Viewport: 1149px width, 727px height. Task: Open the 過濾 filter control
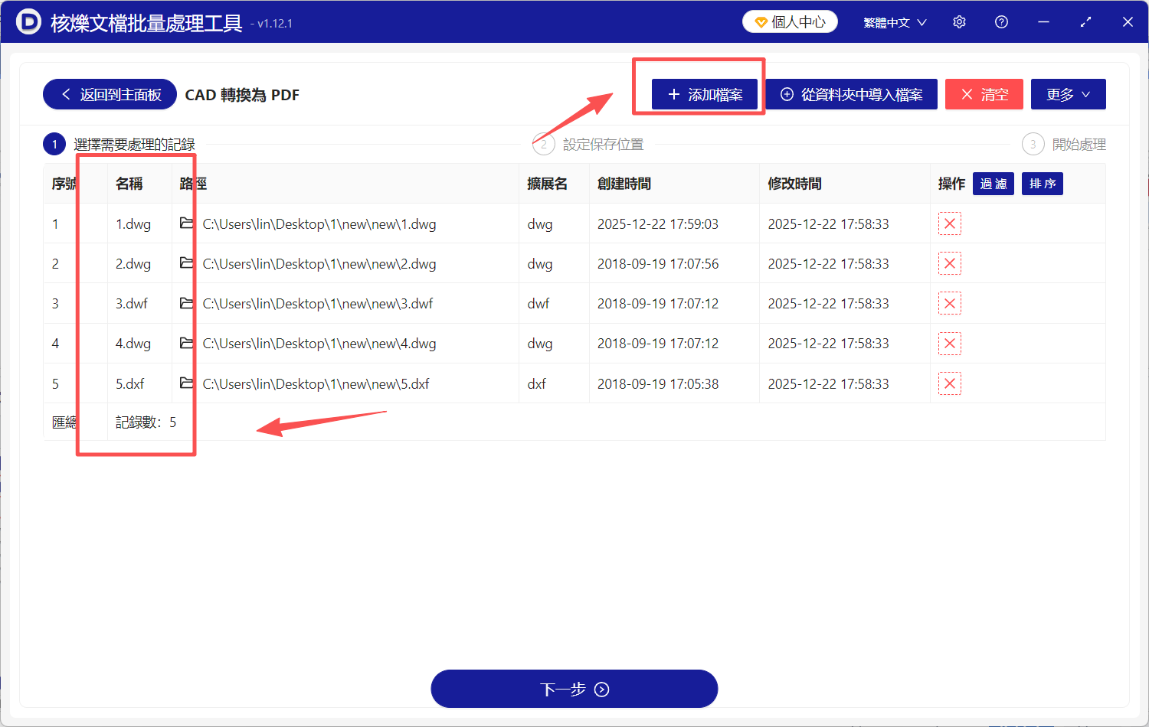[993, 183]
